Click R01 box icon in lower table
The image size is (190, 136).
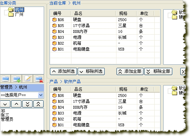[54, 125]
